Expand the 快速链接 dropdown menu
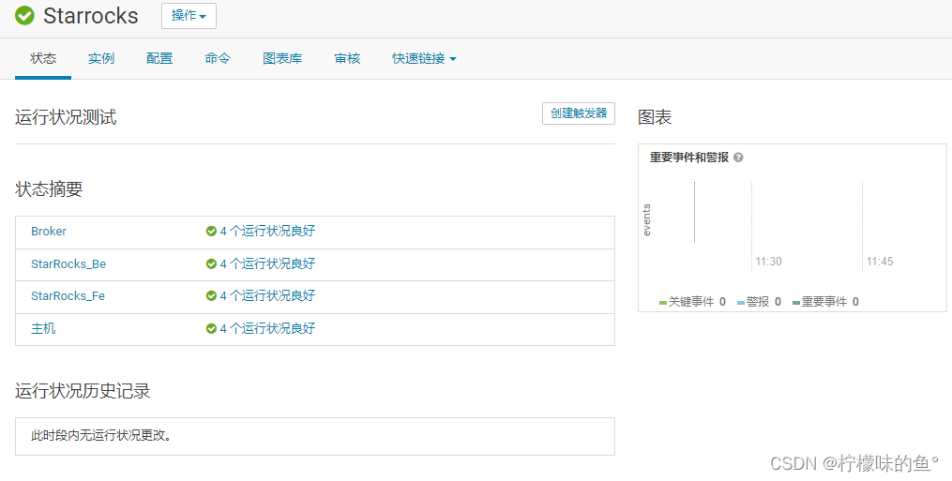 tap(424, 58)
